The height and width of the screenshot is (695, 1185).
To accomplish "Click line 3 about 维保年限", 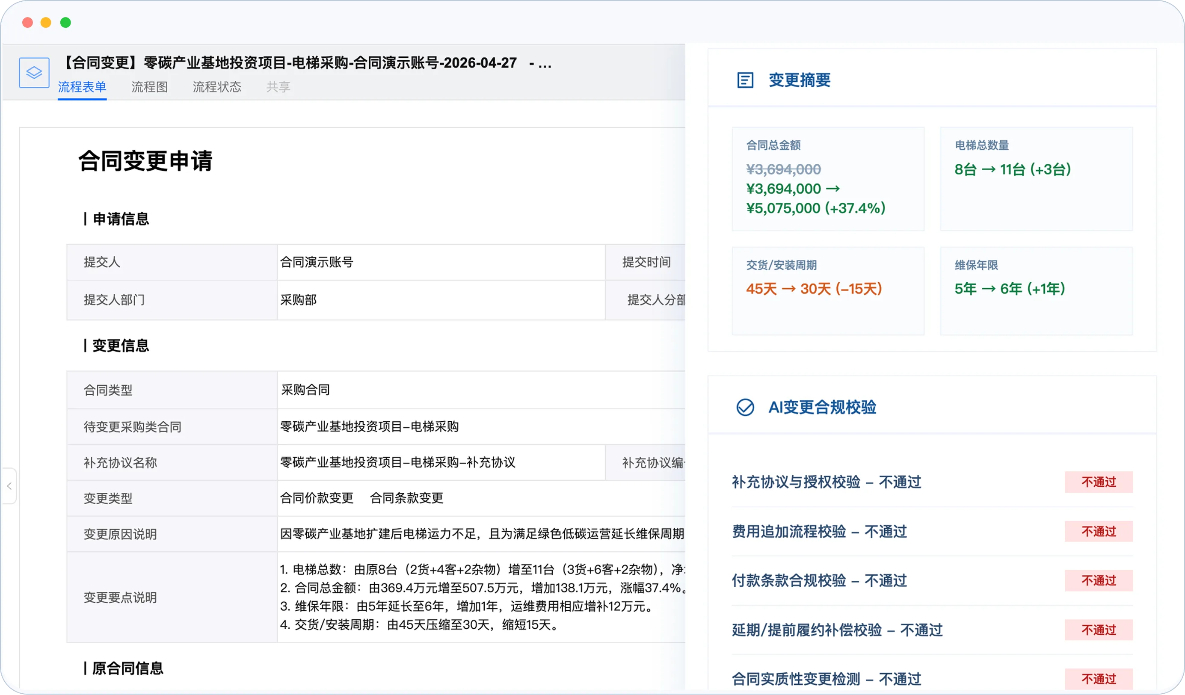I will click(x=466, y=606).
